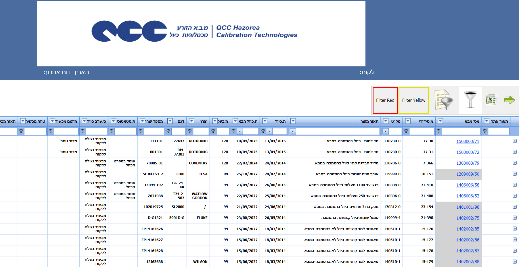Click the filter icon in the מס' מבא column
This screenshot has height=267, width=519.
438,131
